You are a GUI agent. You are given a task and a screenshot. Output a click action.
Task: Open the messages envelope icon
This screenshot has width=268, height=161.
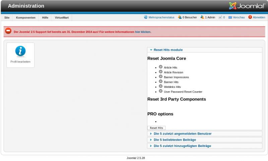220,17
